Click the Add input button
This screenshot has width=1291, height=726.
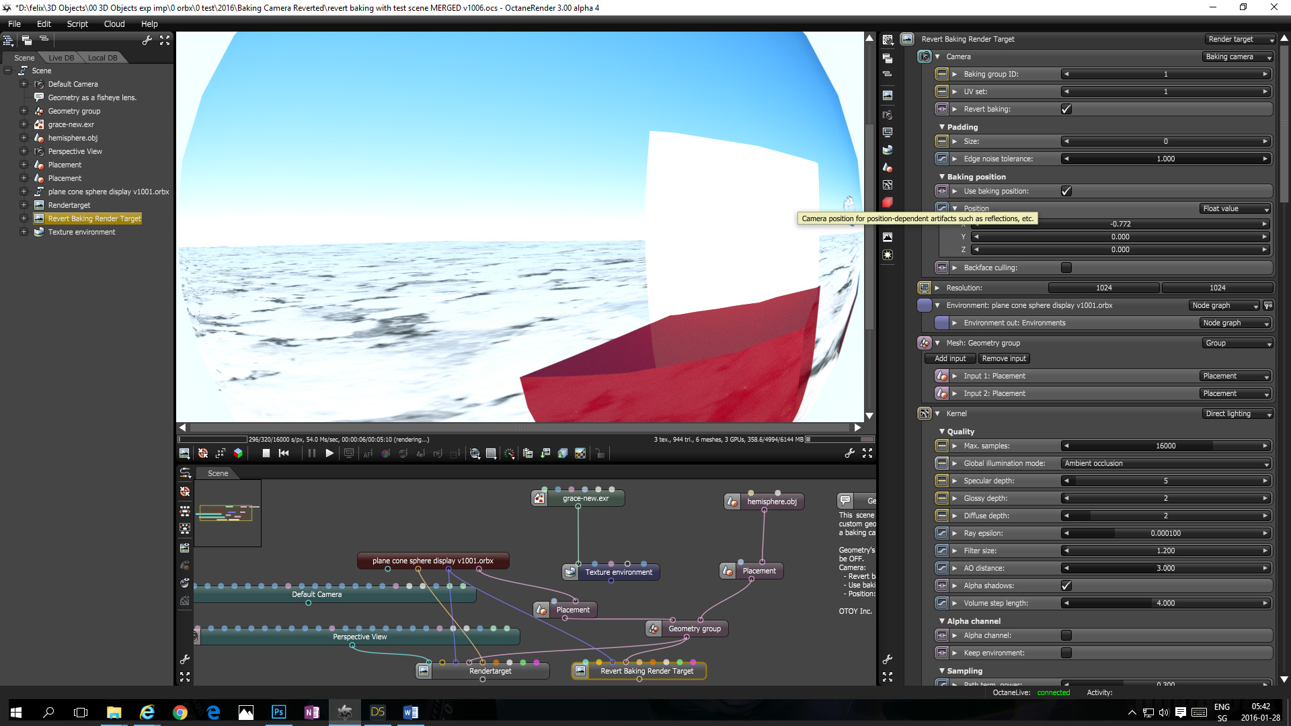click(x=950, y=358)
